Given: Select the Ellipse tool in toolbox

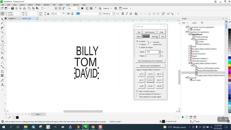Looking at the screenshot, I should [2, 49].
